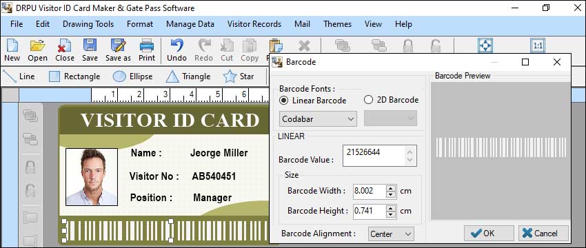Click the Close document toolbar icon
This screenshot has width=586, height=248.
pyautogui.click(x=65, y=50)
